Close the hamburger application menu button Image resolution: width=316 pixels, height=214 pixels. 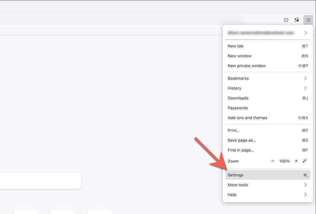[x=308, y=20]
